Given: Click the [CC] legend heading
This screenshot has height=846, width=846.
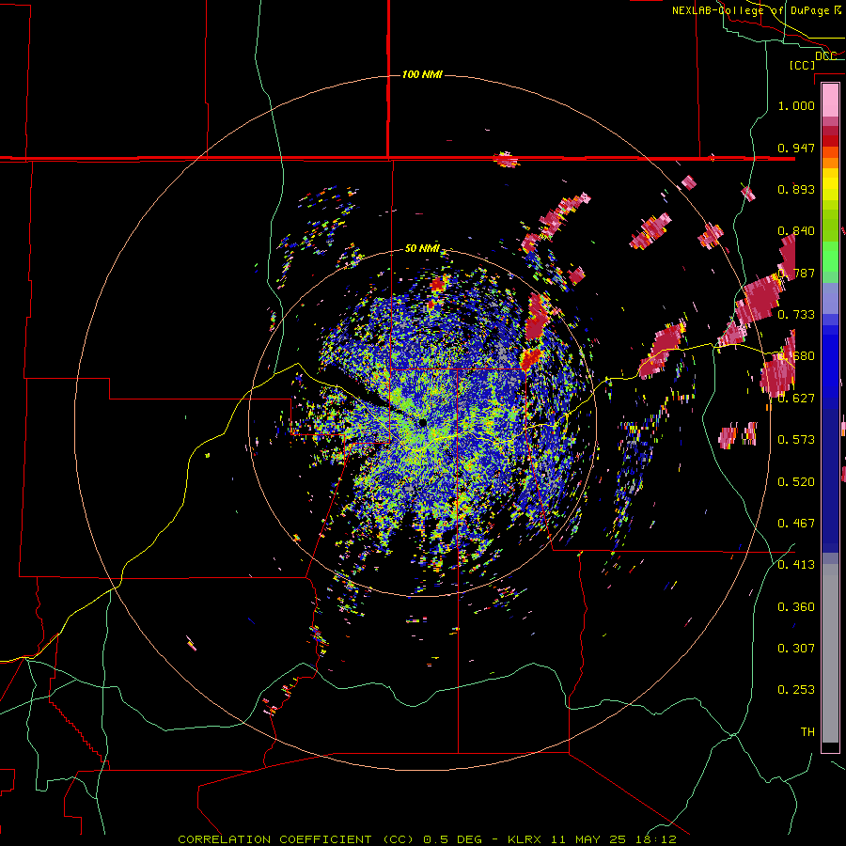Looking at the screenshot, I should 803,65.
